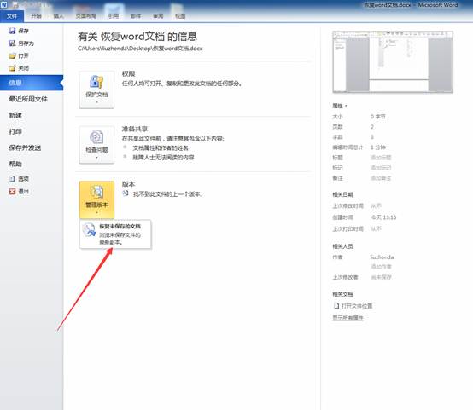The height and width of the screenshot is (410, 473).
Task: Click the Save icon in the sidebar
Action: (x=12, y=31)
